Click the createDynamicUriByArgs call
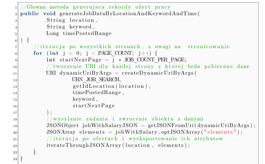 coord(157,73)
